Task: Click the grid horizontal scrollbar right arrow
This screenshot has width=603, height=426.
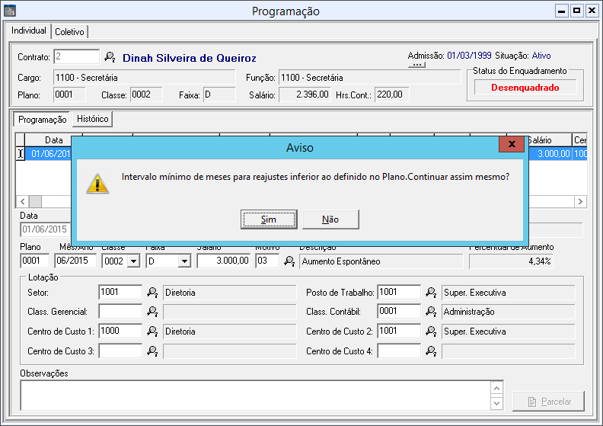Action: pyautogui.click(x=580, y=201)
